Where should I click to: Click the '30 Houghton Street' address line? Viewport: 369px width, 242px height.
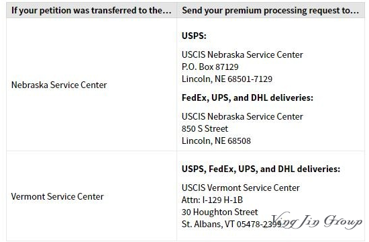tap(219, 212)
